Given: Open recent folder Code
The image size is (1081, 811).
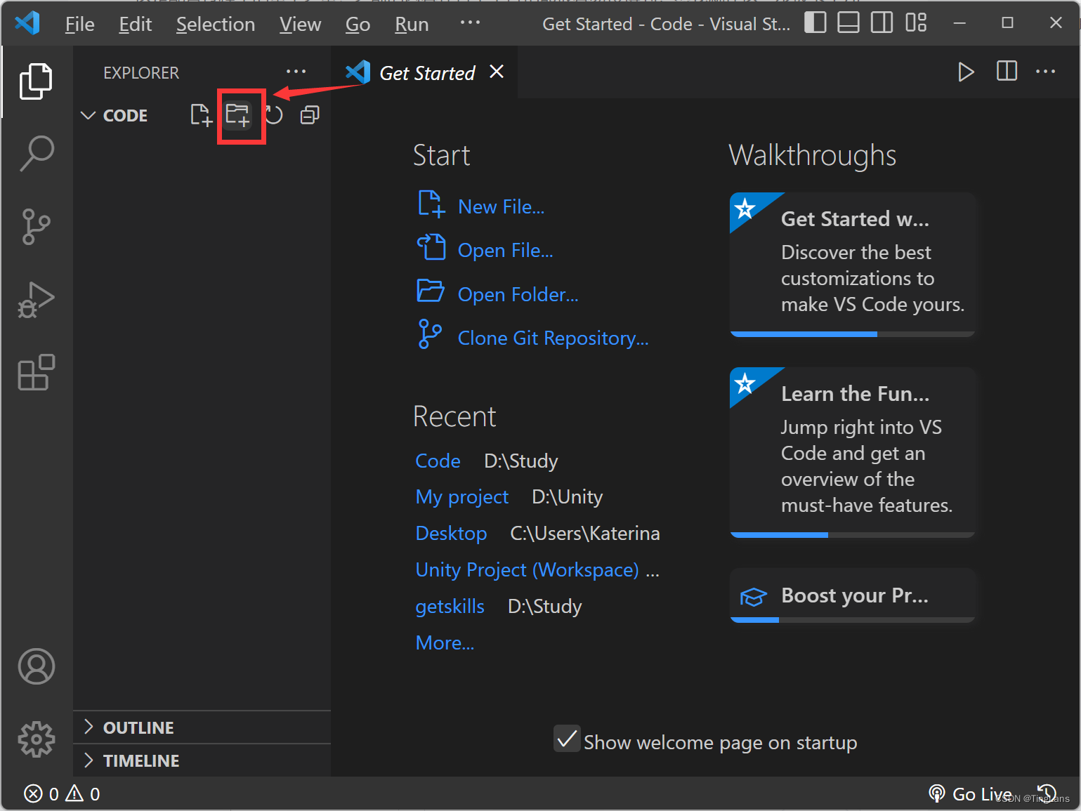Looking at the screenshot, I should (438, 461).
